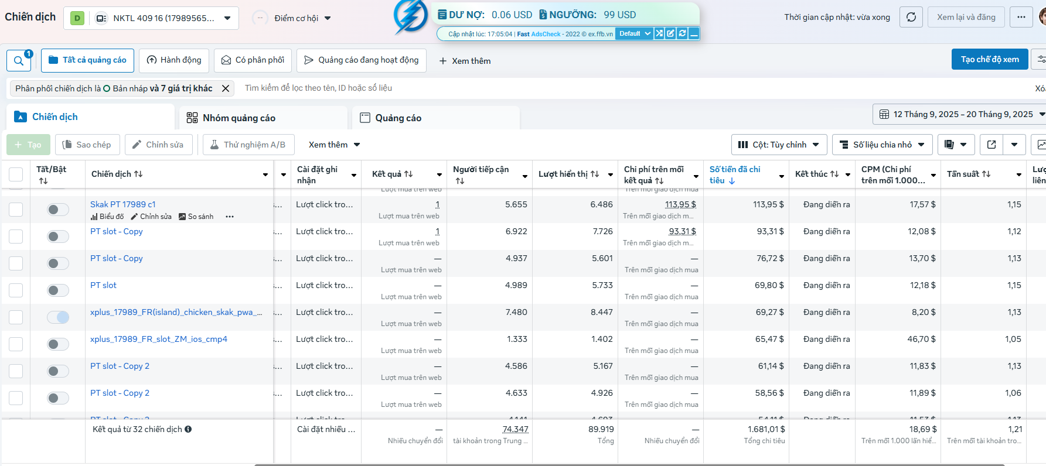The width and height of the screenshot is (1046, 466).
Task: Sort by the Tần suất column
Action: [986, 174]
